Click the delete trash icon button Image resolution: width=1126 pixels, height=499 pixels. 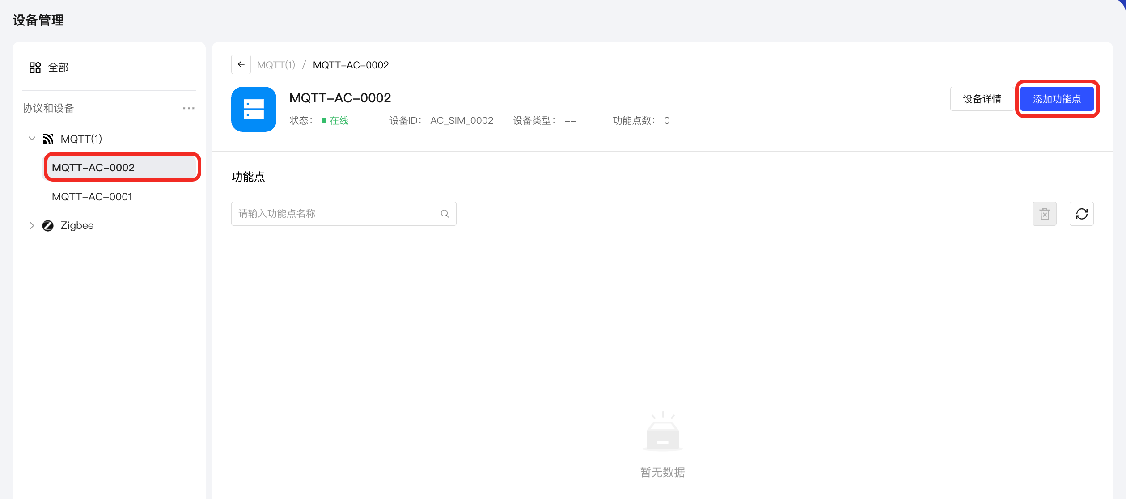pyautogui.click(x=1045, y=214)
